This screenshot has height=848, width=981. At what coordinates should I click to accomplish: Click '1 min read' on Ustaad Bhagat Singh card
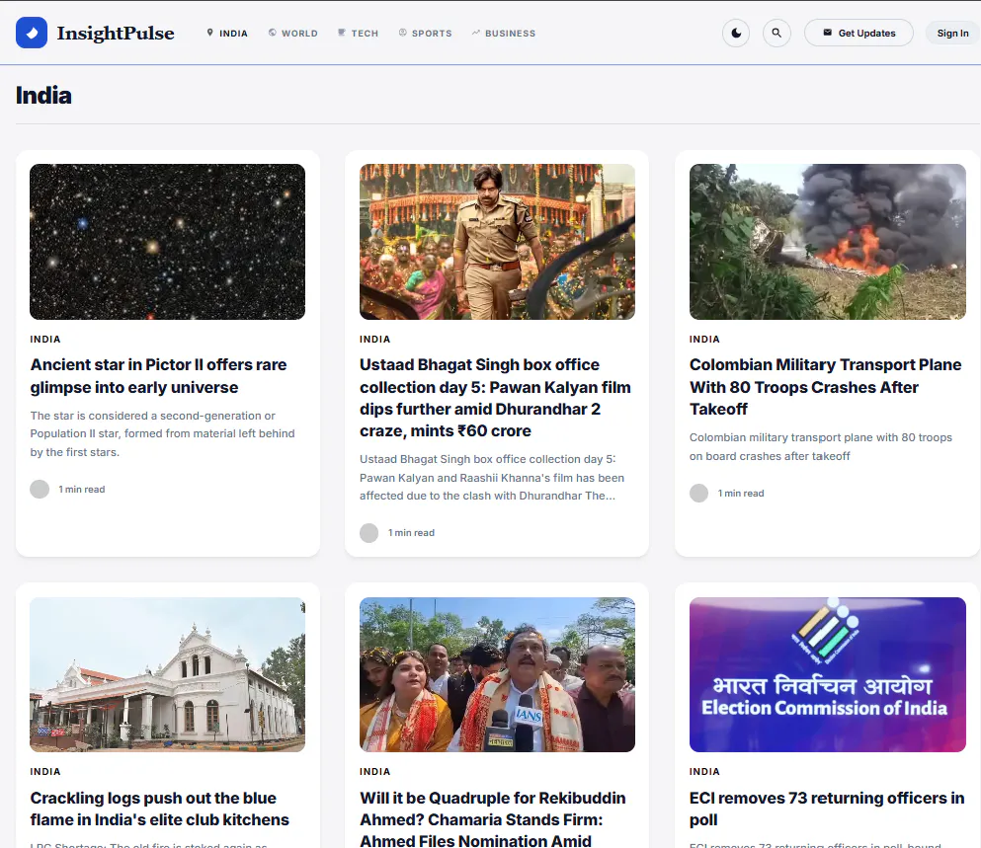(412, 533)
